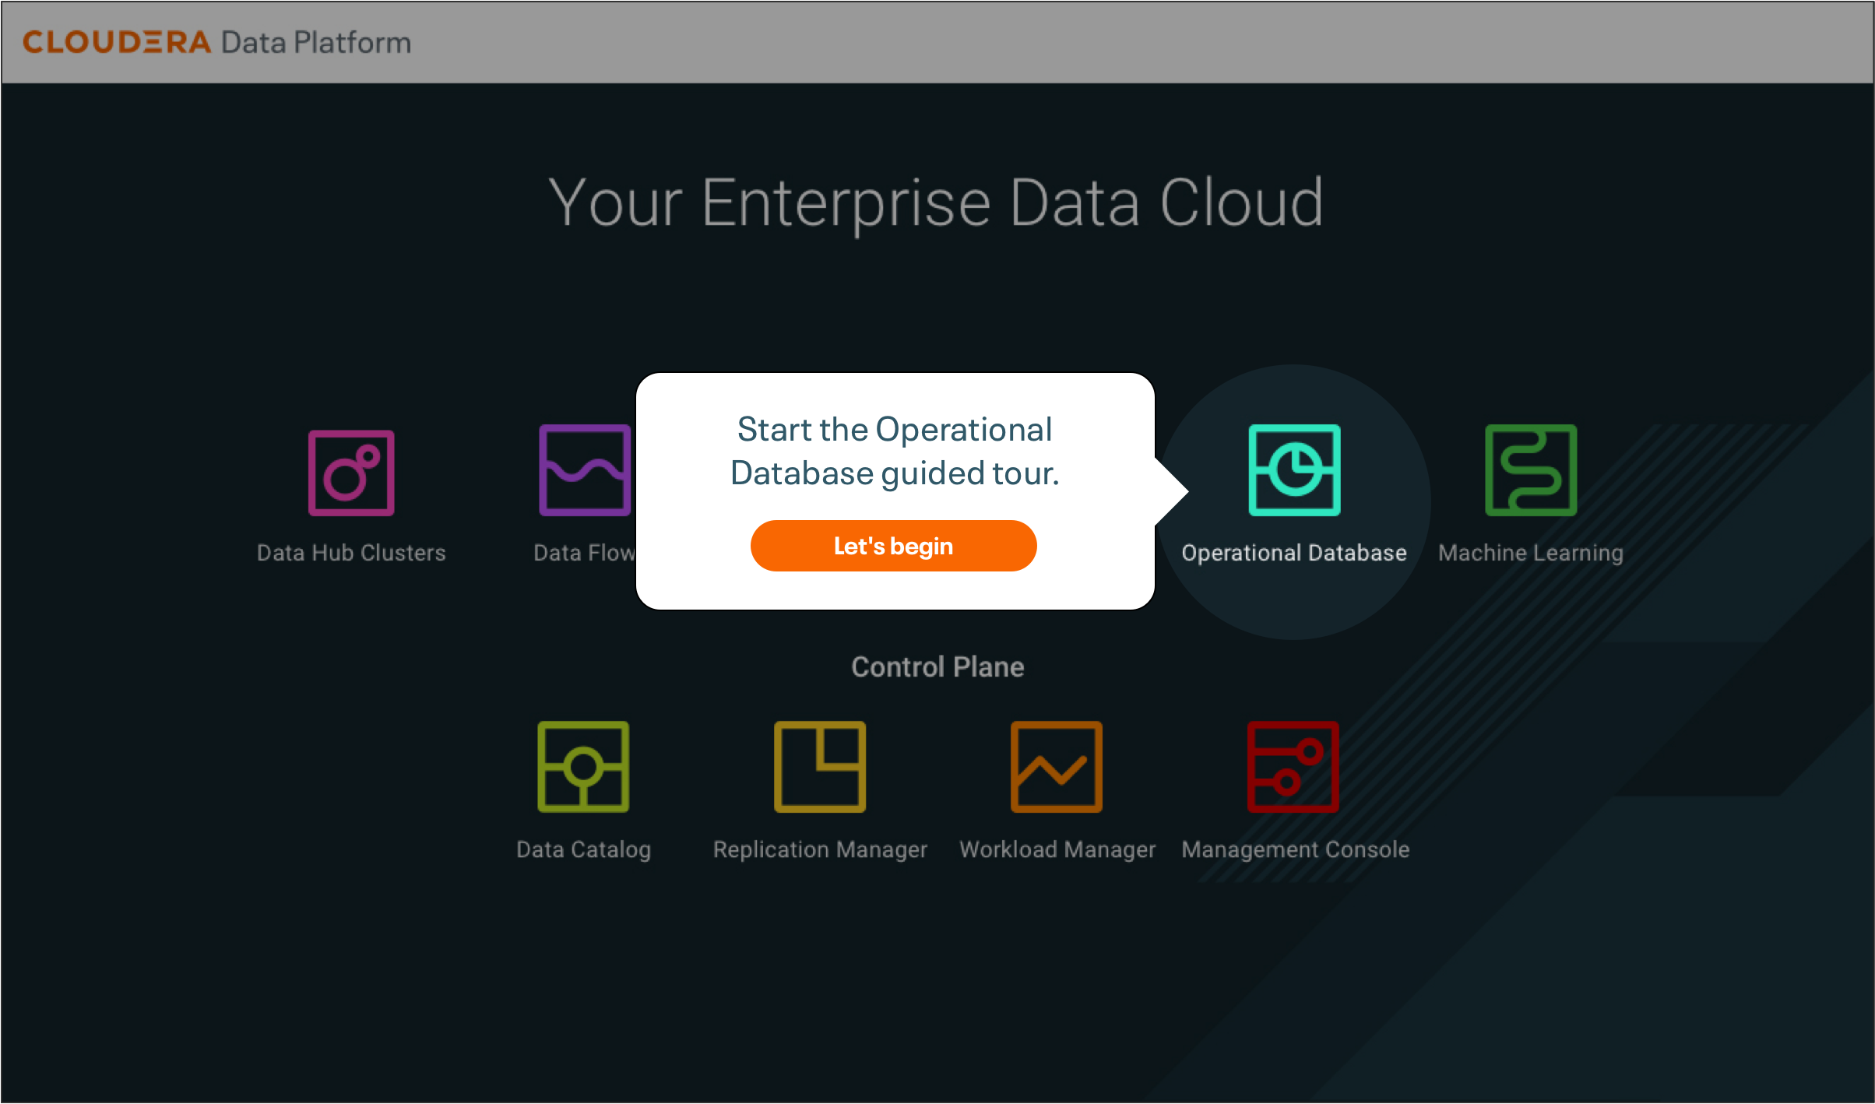Click the Workload Manager label

point(1056,849)
